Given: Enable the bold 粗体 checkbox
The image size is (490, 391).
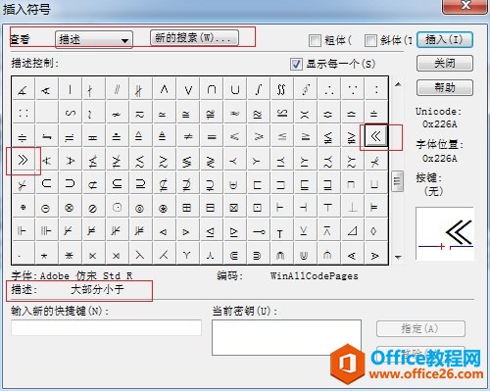Looking at the screenshot, I should point(315,40).
